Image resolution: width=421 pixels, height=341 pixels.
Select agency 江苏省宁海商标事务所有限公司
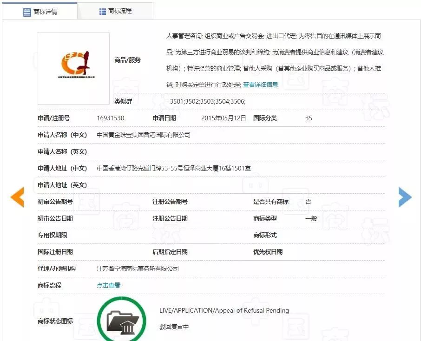click(138, 269)
